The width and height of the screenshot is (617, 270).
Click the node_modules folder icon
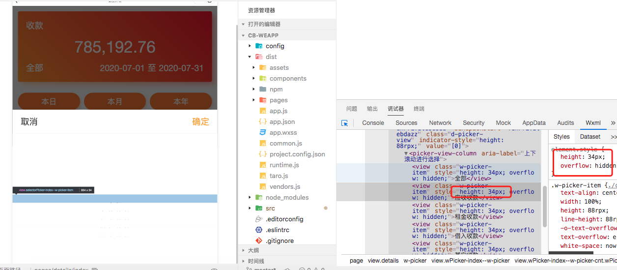click(x=259, y=197)
